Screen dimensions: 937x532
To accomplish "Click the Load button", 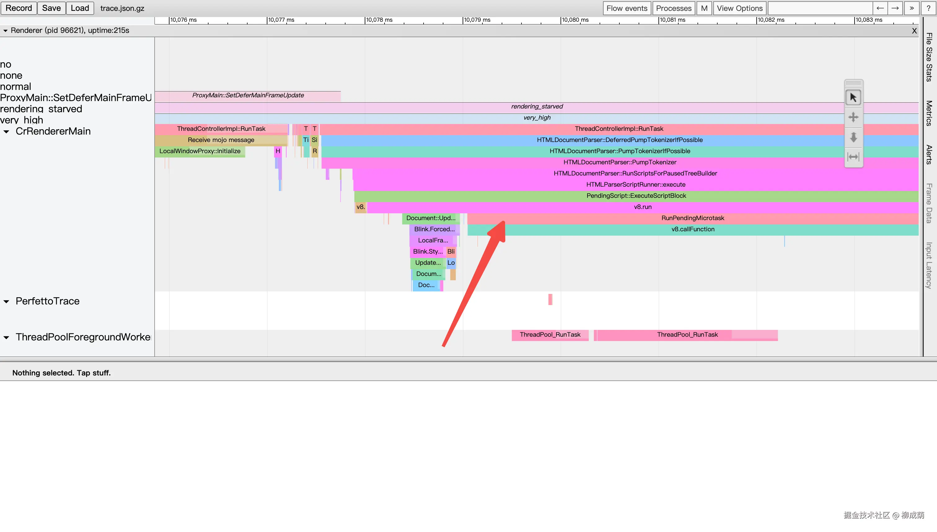I will (x=80, y=8).
